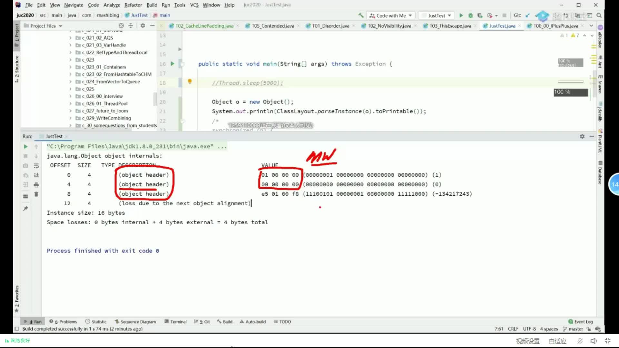
Task: Expand the c_026_01_ThreadPool folder
Action: click(x=70, y=103)
